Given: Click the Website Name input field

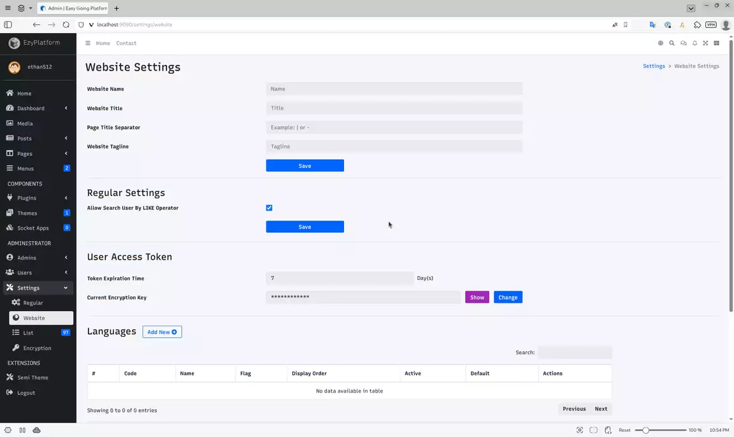Looking at the screenshot, I should coord(394,89).
